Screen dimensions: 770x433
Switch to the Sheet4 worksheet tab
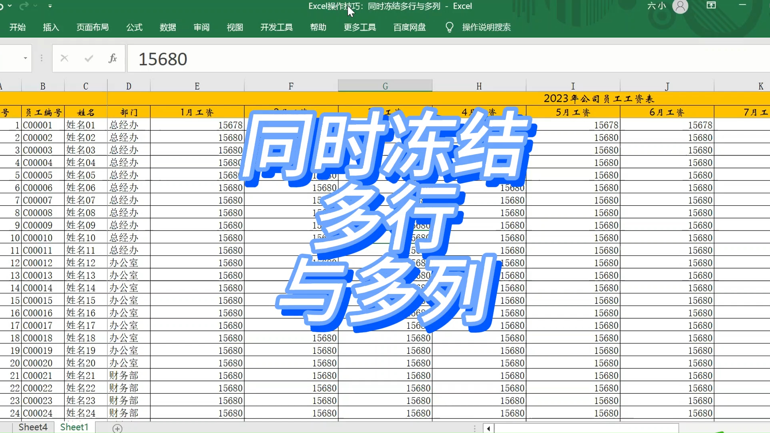click(33, 427)
